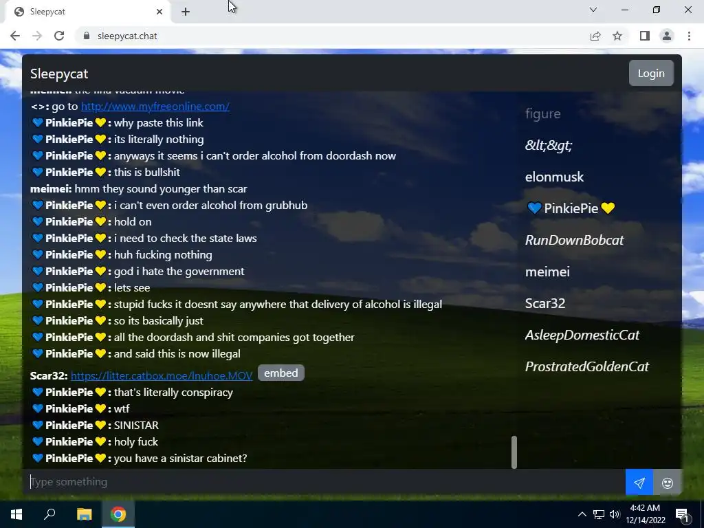Select Scar32 in the user list
The image size is (704, 528).
[545, 303]
